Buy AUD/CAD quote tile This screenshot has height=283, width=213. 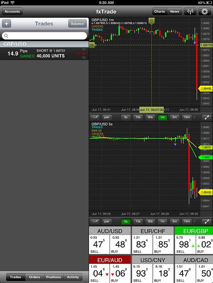(204, 273)
